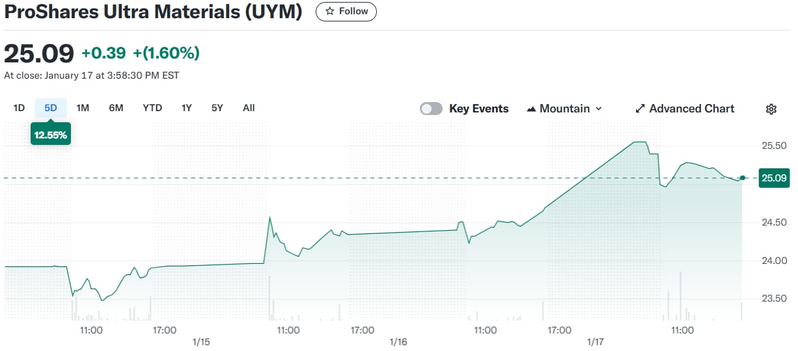Click the tall volume bar near 11:00 on 1/17
Image resolution: width=798 pixels, height=351 pixels.
click(680, 296)
